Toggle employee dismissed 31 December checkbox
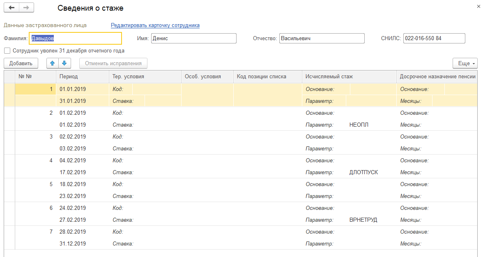 [7, 51]
